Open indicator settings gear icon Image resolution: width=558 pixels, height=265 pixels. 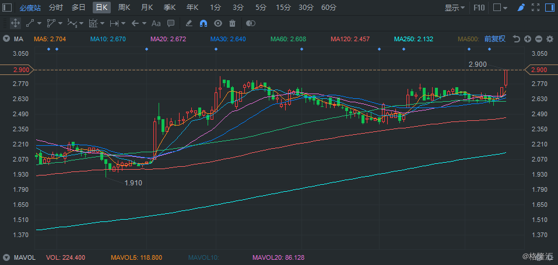pyautogui.click(x=550, y=39)
